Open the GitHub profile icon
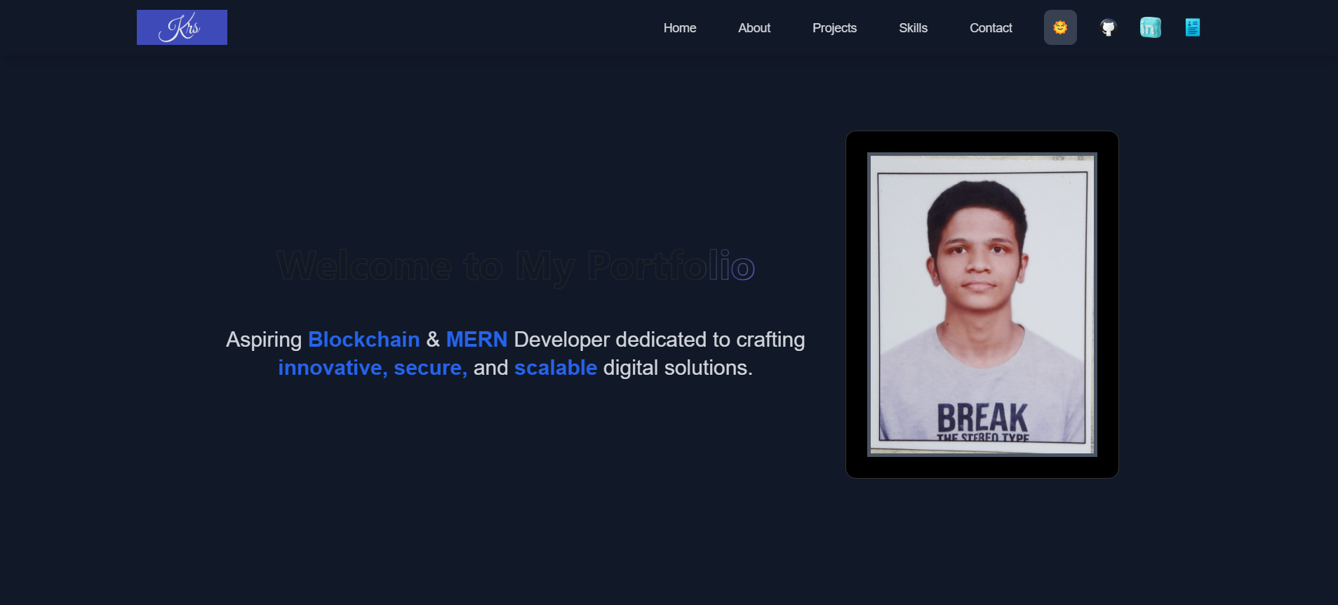 pos(1108,27)
